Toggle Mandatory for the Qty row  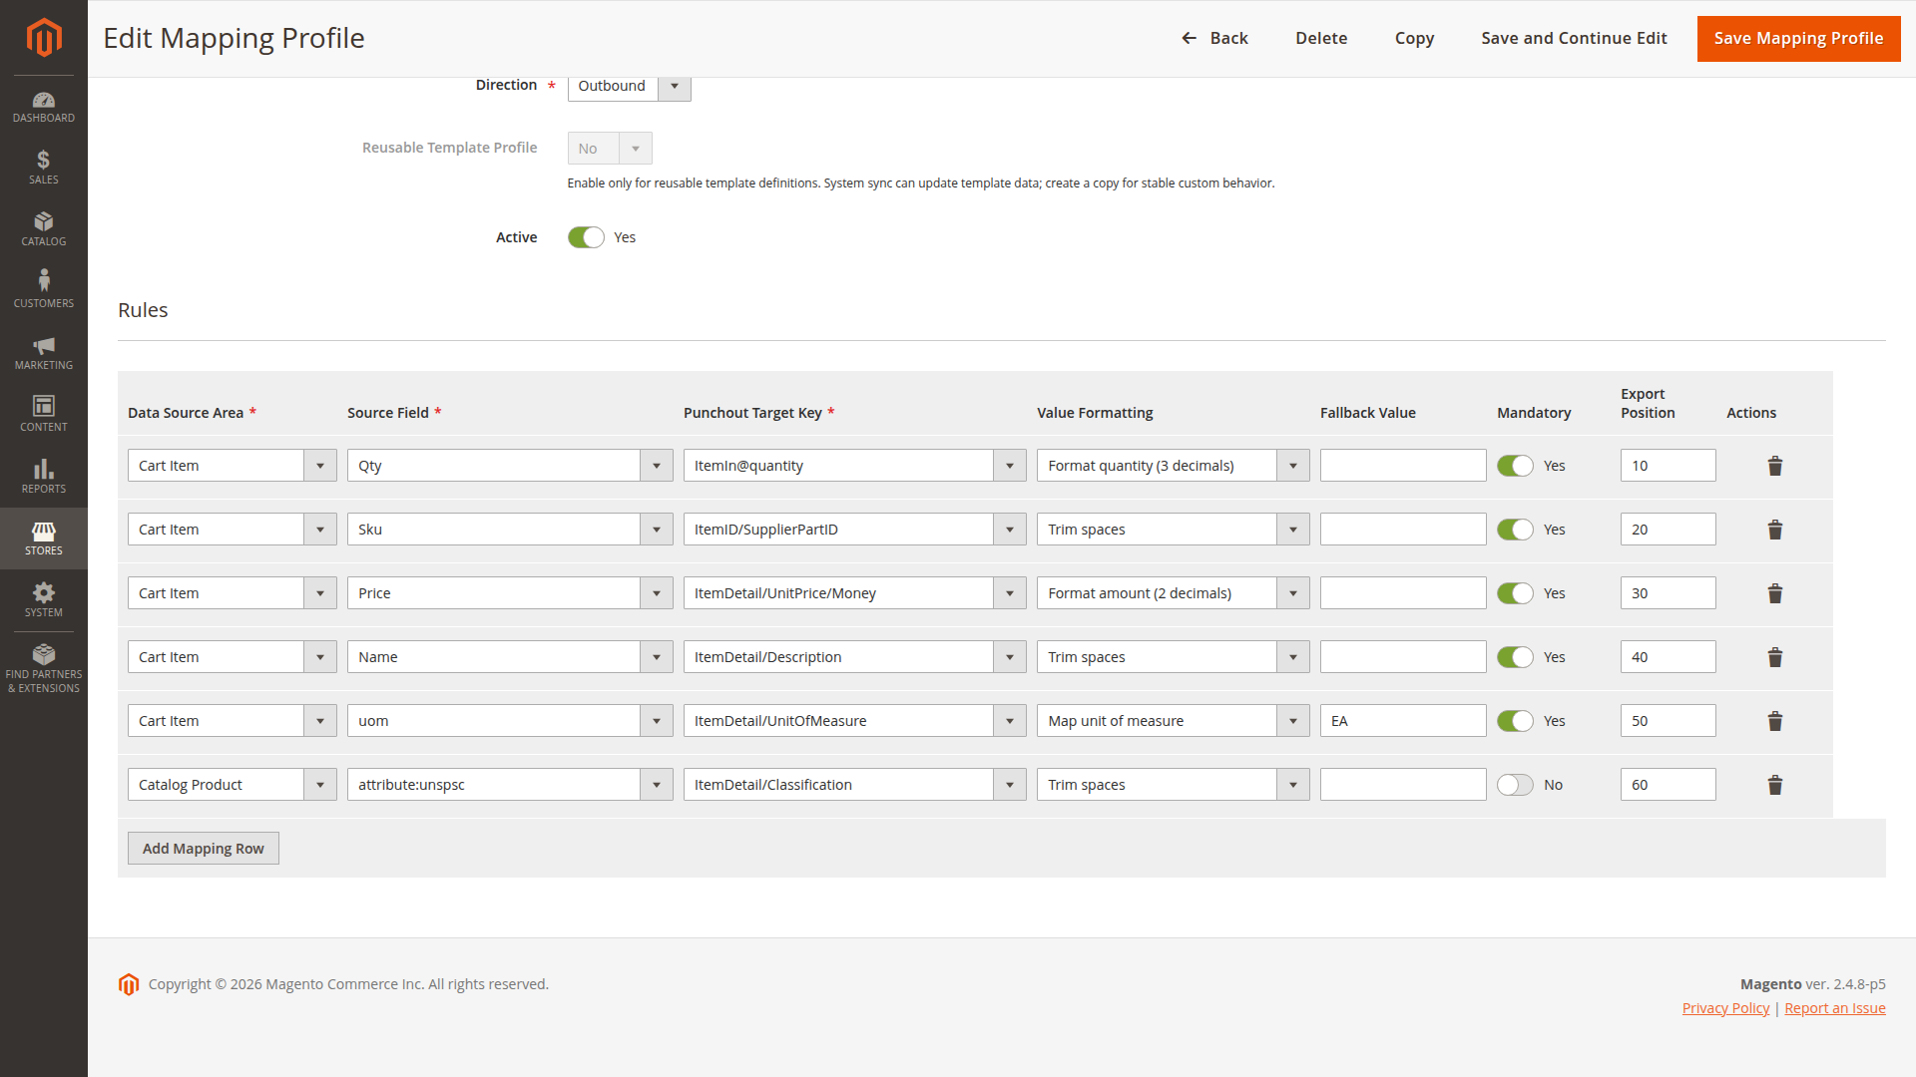[1515, 466]
